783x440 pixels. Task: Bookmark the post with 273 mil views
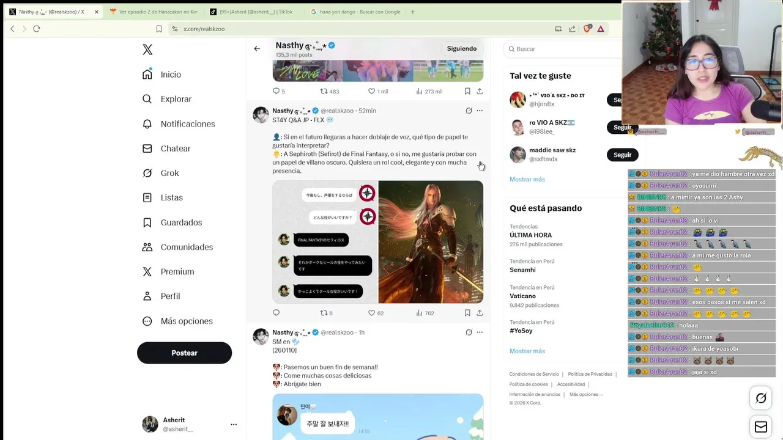point(467,91)
